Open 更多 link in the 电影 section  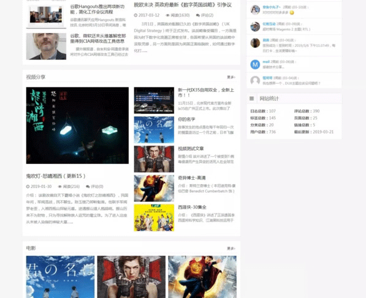point(231,248)
